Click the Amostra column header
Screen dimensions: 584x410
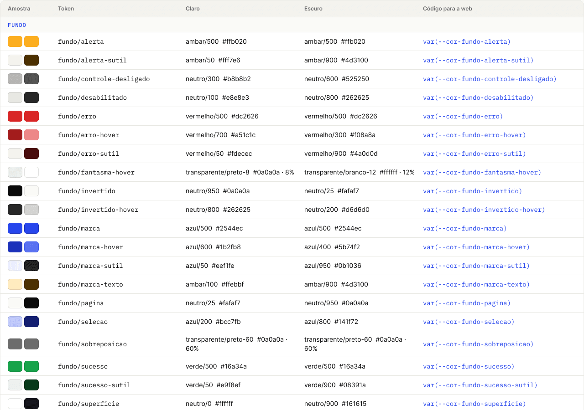click(x=19, y=9)
